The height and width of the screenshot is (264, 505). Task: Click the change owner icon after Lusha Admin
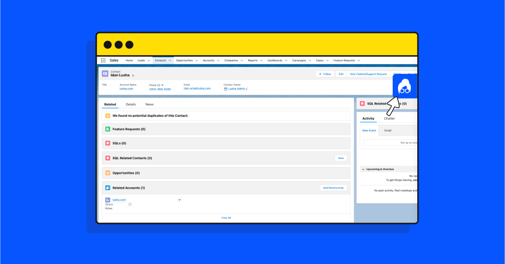click(247, 89)
